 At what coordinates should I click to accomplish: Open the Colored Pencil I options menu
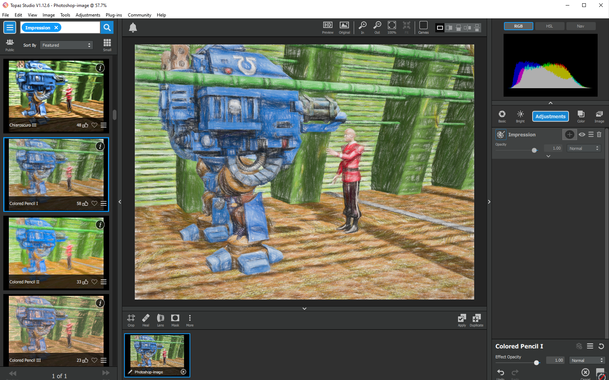[104, 204]
